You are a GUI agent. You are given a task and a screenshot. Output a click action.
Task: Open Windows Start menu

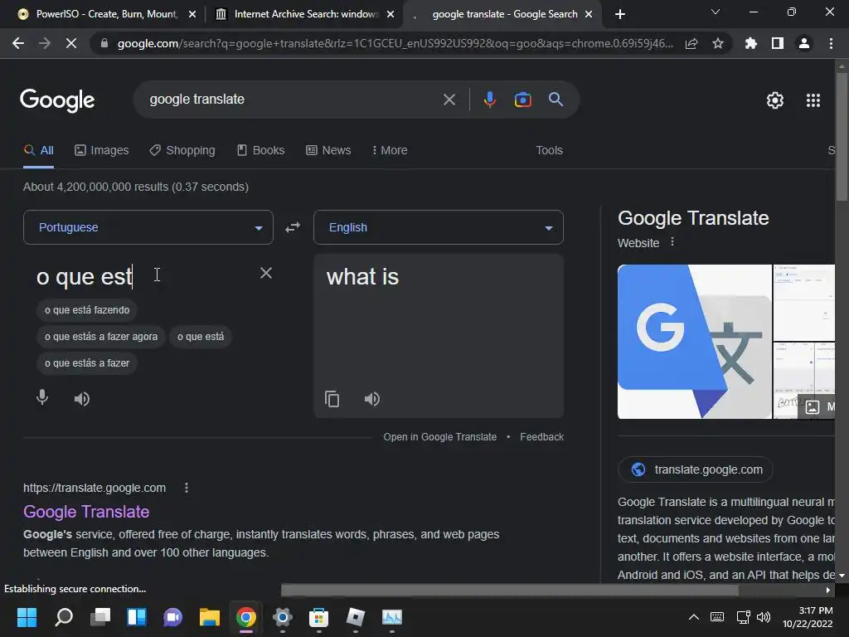27,617
